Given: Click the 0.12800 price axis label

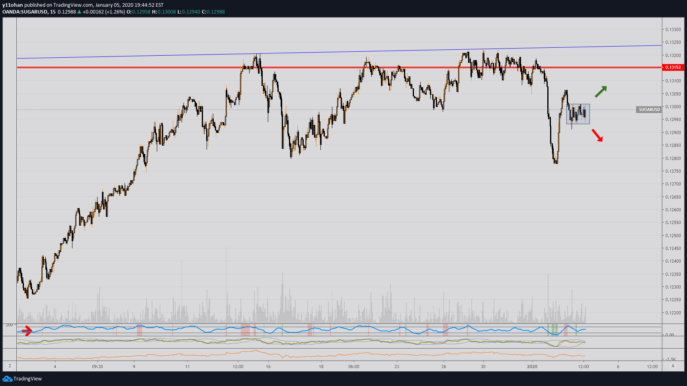Looking at the screenshot, I should tap(673, 158).
